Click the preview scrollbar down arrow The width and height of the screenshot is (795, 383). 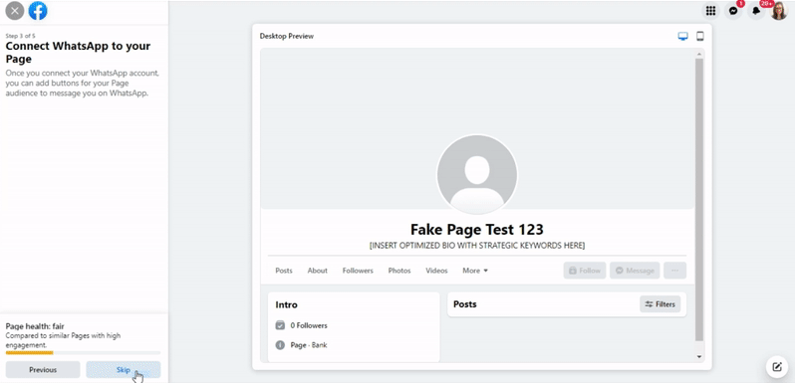coord(699,357)
